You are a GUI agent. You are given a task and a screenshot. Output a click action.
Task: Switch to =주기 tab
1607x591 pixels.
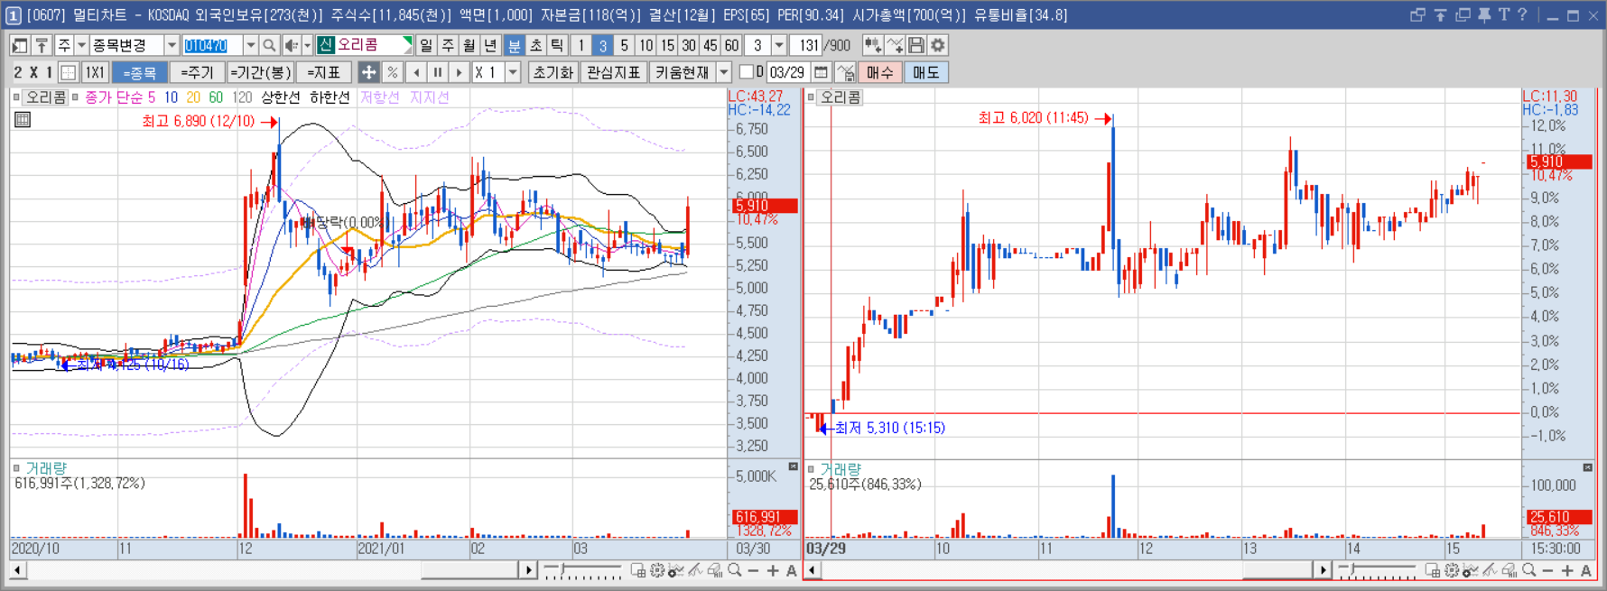click(x=197, y=72)
